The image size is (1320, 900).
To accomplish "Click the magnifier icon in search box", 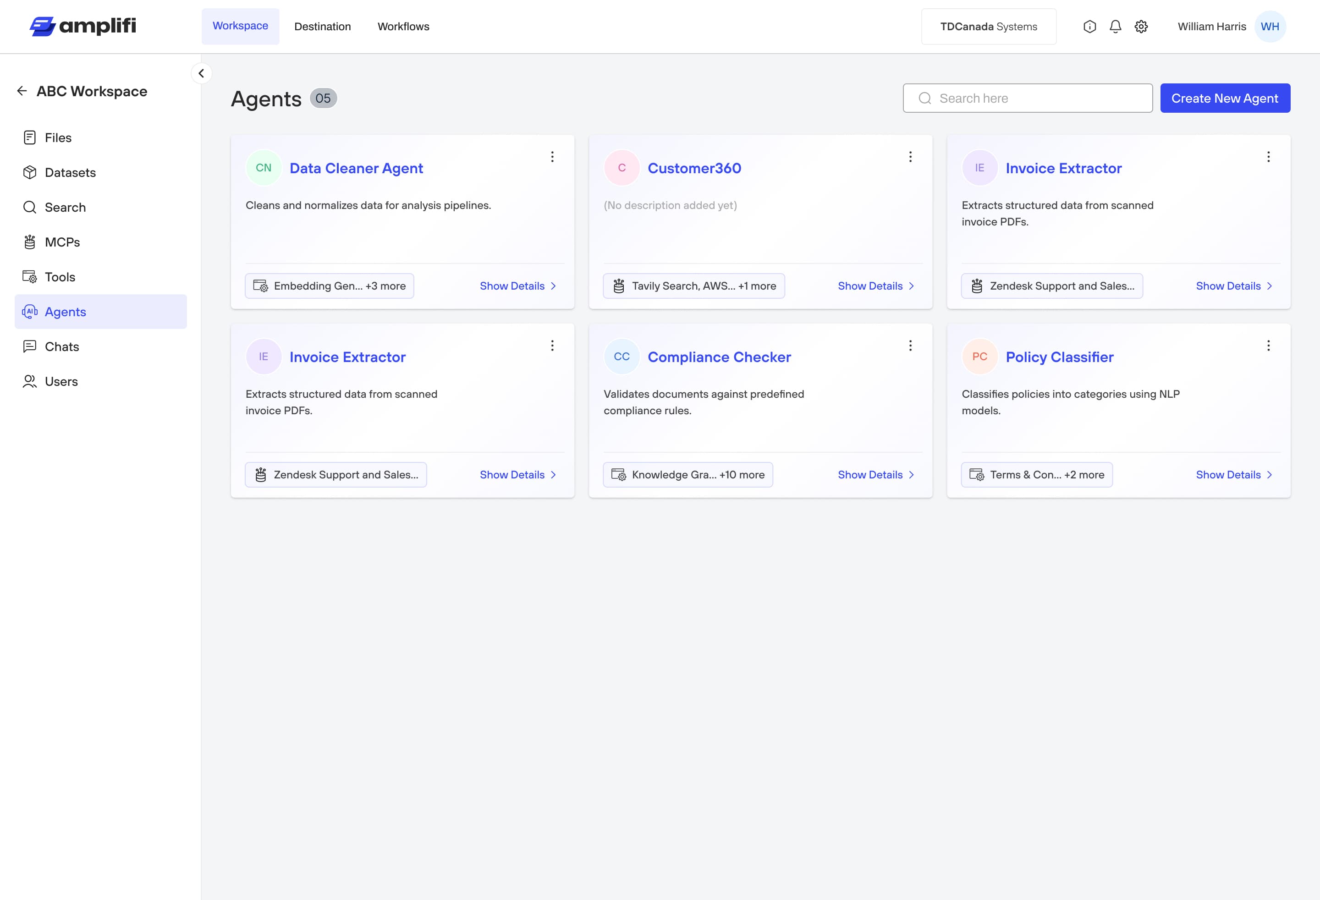I will coord(924,98).
